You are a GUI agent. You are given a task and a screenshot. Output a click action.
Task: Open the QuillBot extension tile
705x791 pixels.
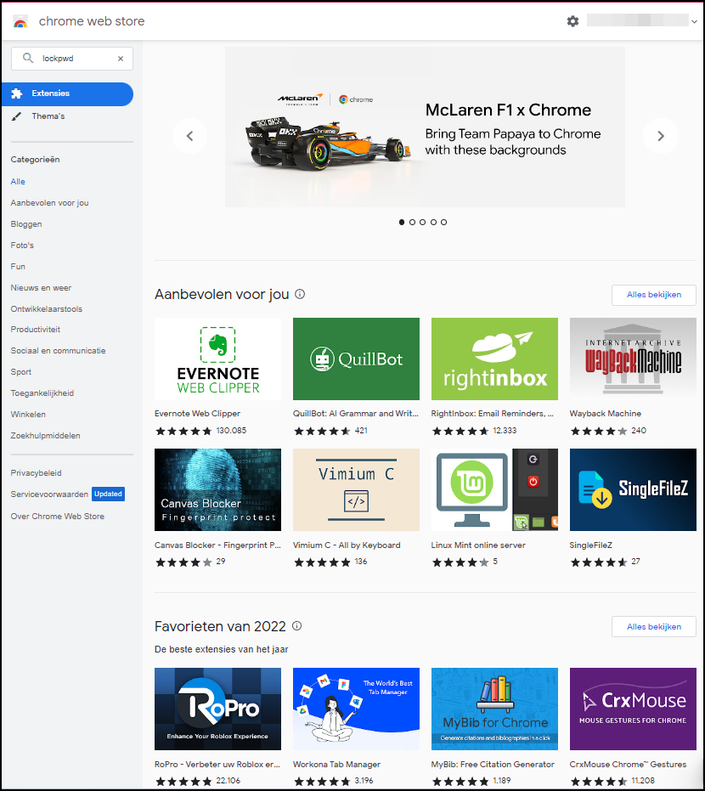point(356,359)
